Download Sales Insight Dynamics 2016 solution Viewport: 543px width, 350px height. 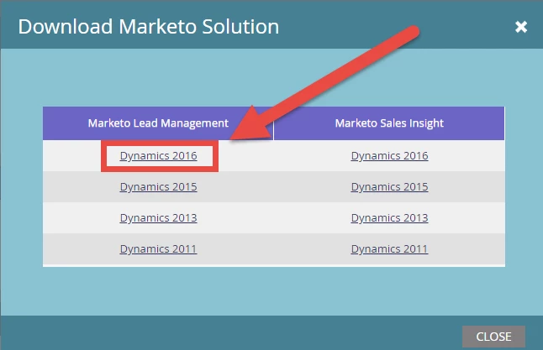(389, 156)
